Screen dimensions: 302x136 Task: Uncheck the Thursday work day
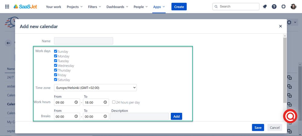(x=56, y=70)
